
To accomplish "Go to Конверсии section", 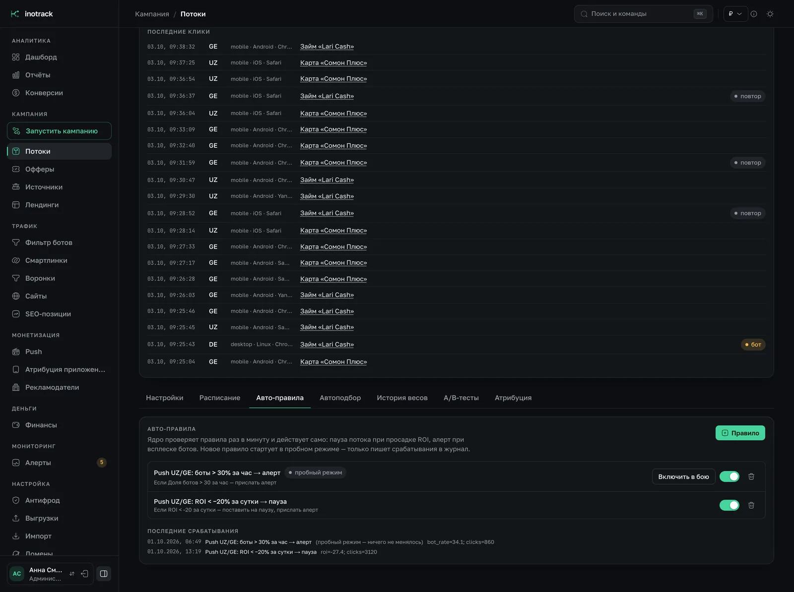I will pyautogui.click(x=59, y=93).
